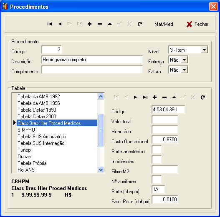Refresh procedure data in top toolbar
Viewport: 220px width, 217px height.
point(140,24)
